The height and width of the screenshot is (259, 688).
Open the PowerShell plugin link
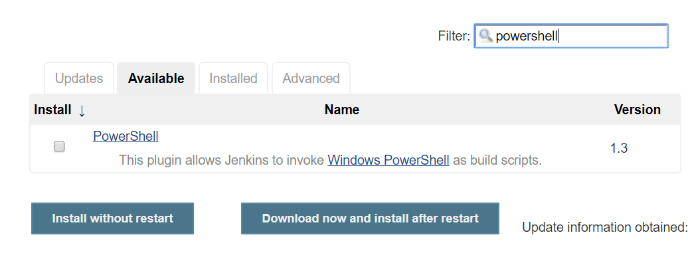126,136
